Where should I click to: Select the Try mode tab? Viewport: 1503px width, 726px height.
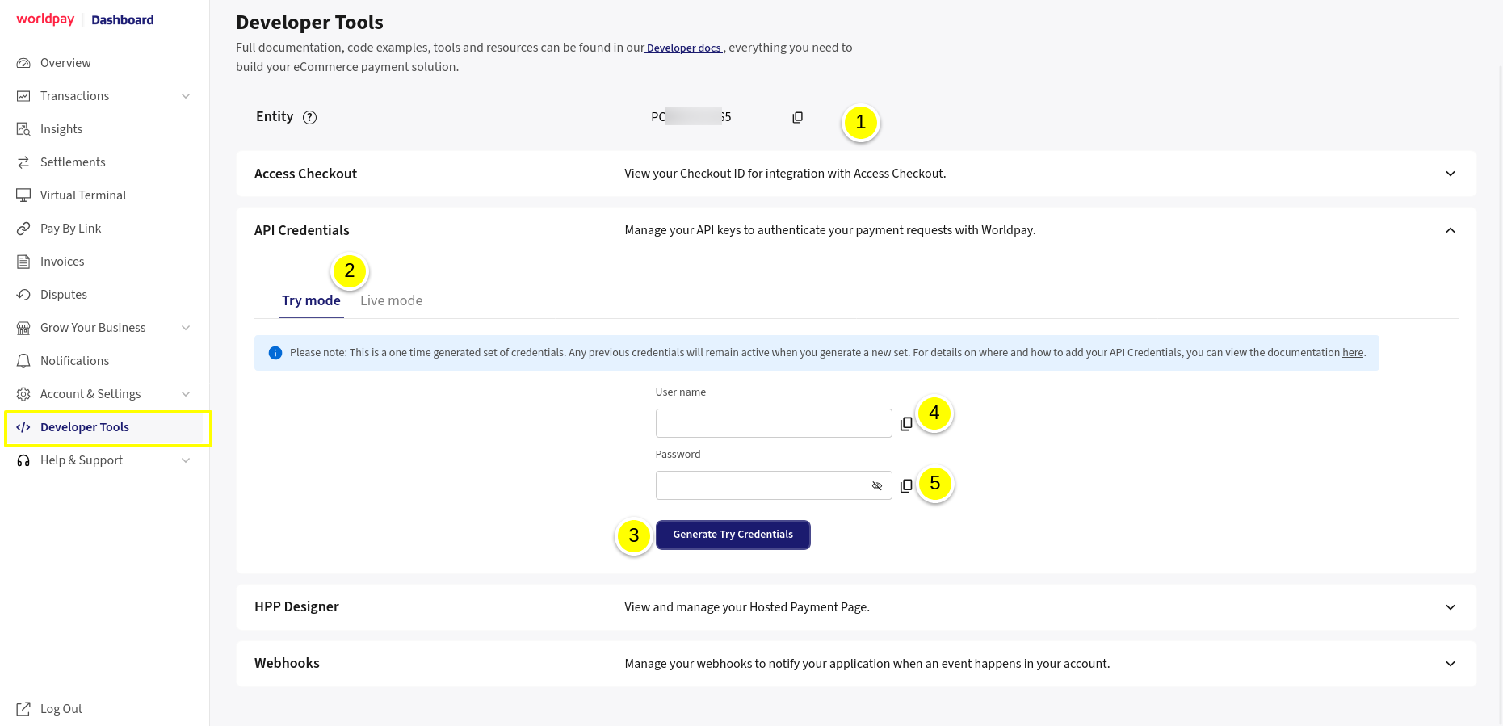coord(311,300)
